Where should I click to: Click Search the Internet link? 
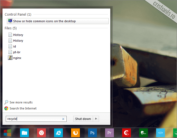23,108
